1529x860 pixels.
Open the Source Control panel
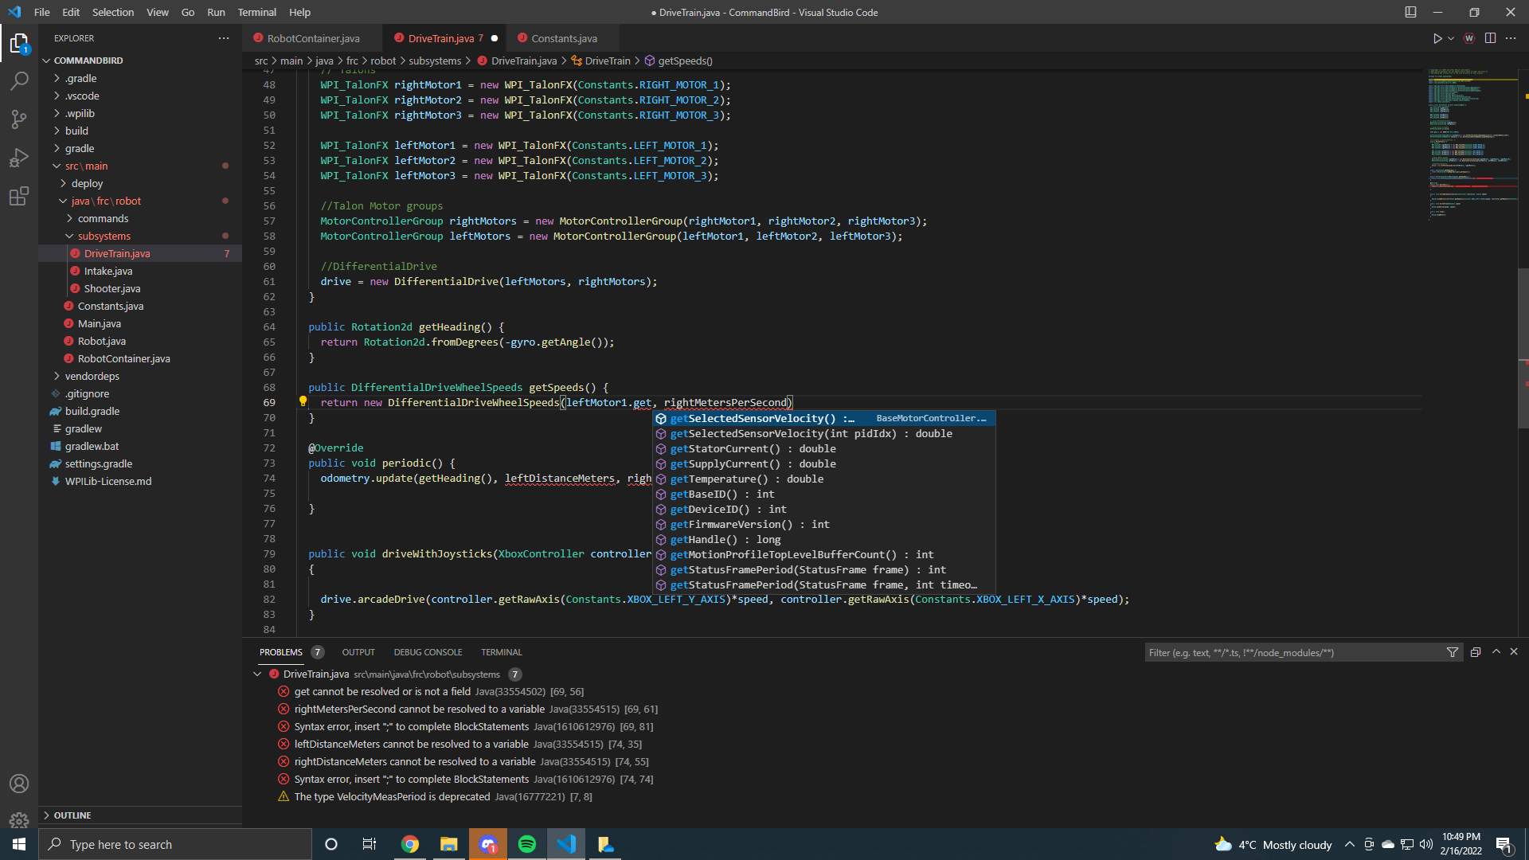tap(20, 119)
